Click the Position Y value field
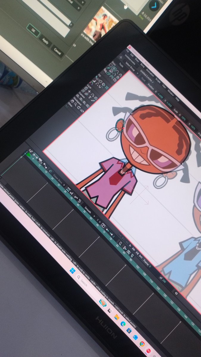This screenshot has height=357, width=201. [x=169, y=104]
